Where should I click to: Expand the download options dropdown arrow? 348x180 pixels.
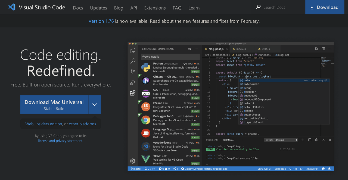click(x=95, y=105)
